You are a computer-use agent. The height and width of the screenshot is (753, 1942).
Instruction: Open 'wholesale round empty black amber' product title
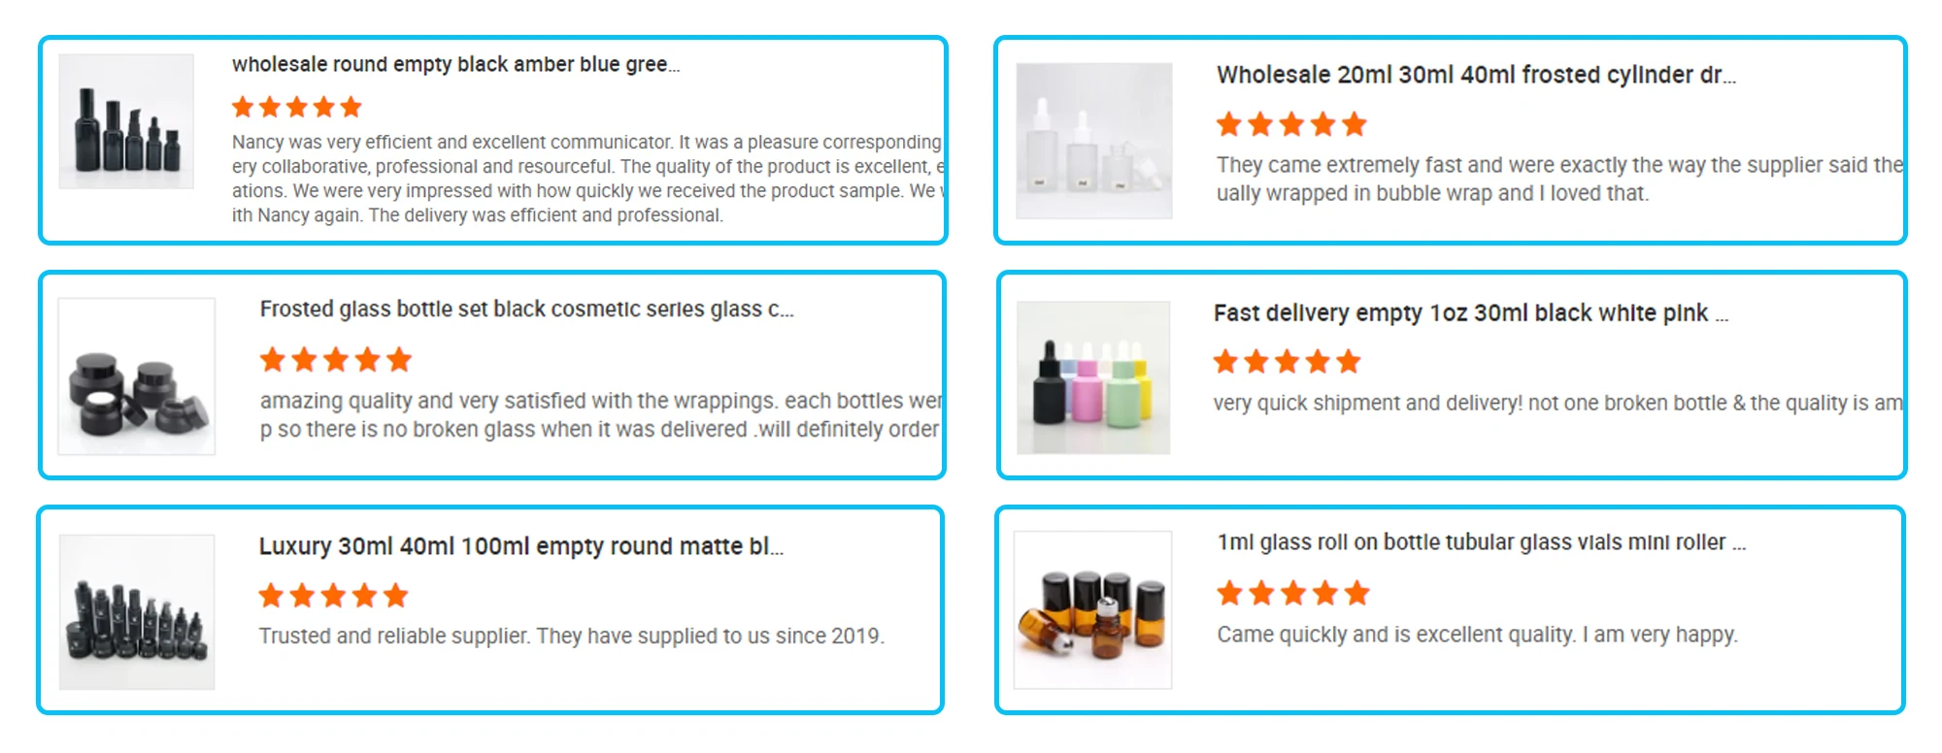tap(455, 65)
